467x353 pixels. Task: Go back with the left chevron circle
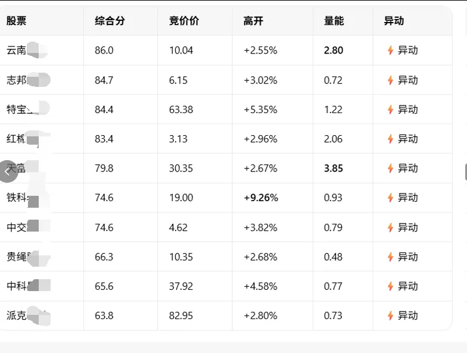coord(8,171)
